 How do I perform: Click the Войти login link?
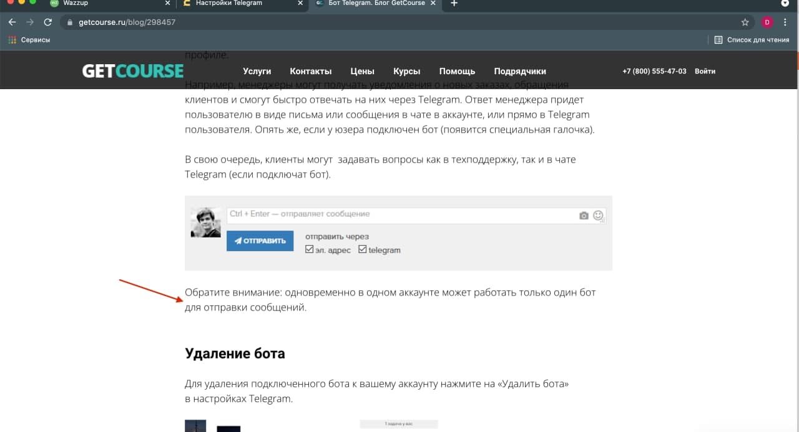(x=705, y=71)
